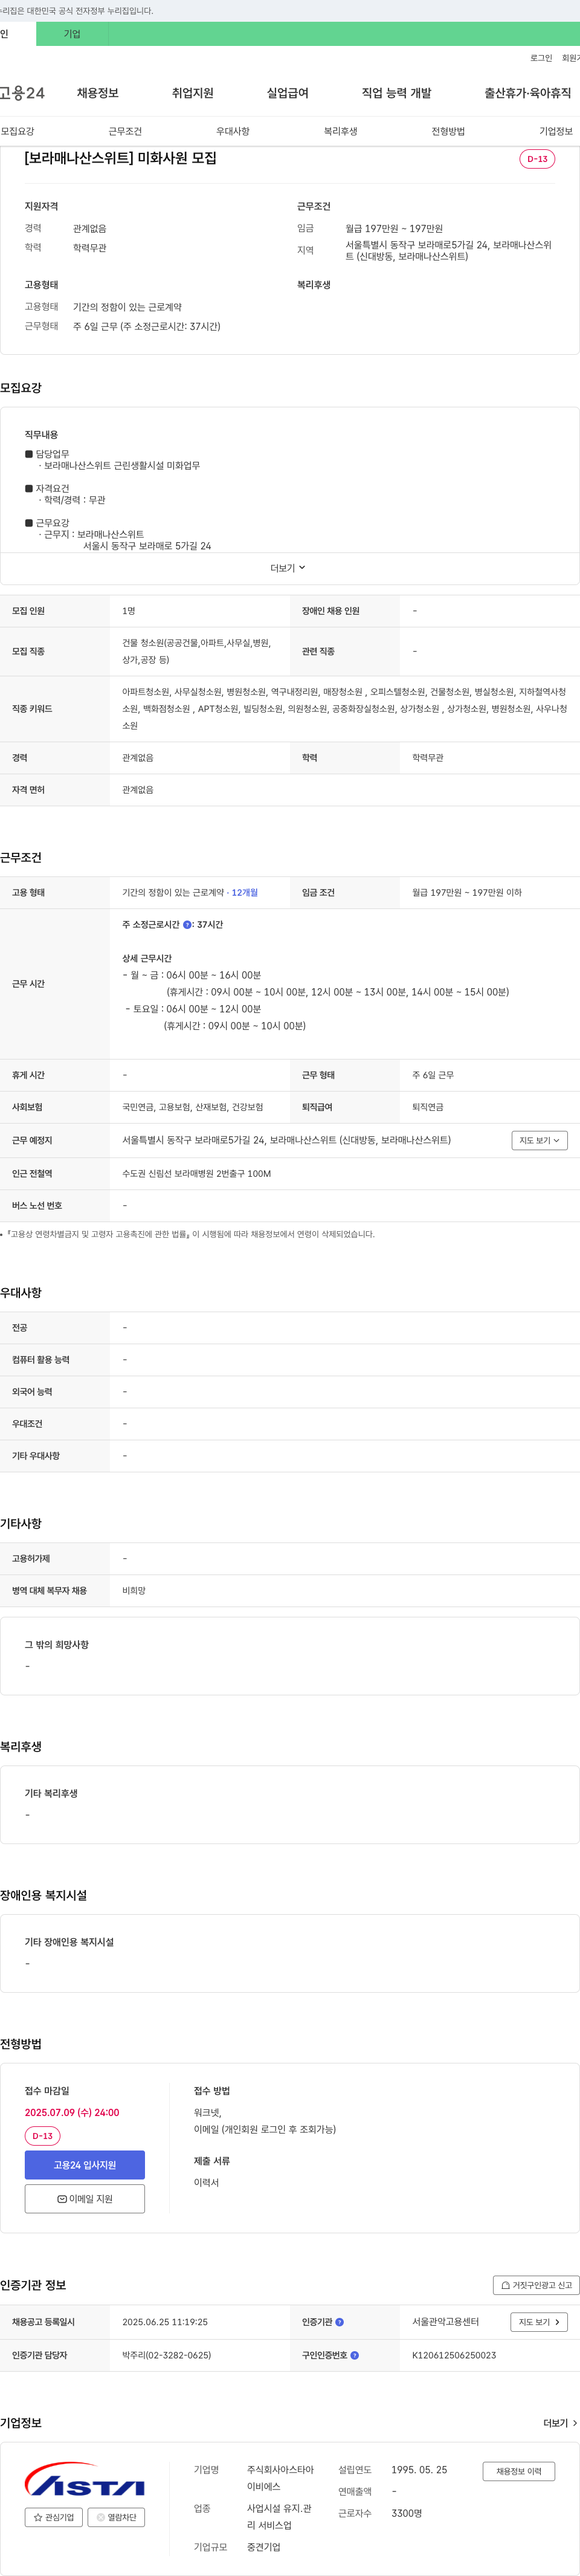The width and height of the screenshot is (580, 2576).
Task: Open 취업지원 main menu
Action: point(193,93)
